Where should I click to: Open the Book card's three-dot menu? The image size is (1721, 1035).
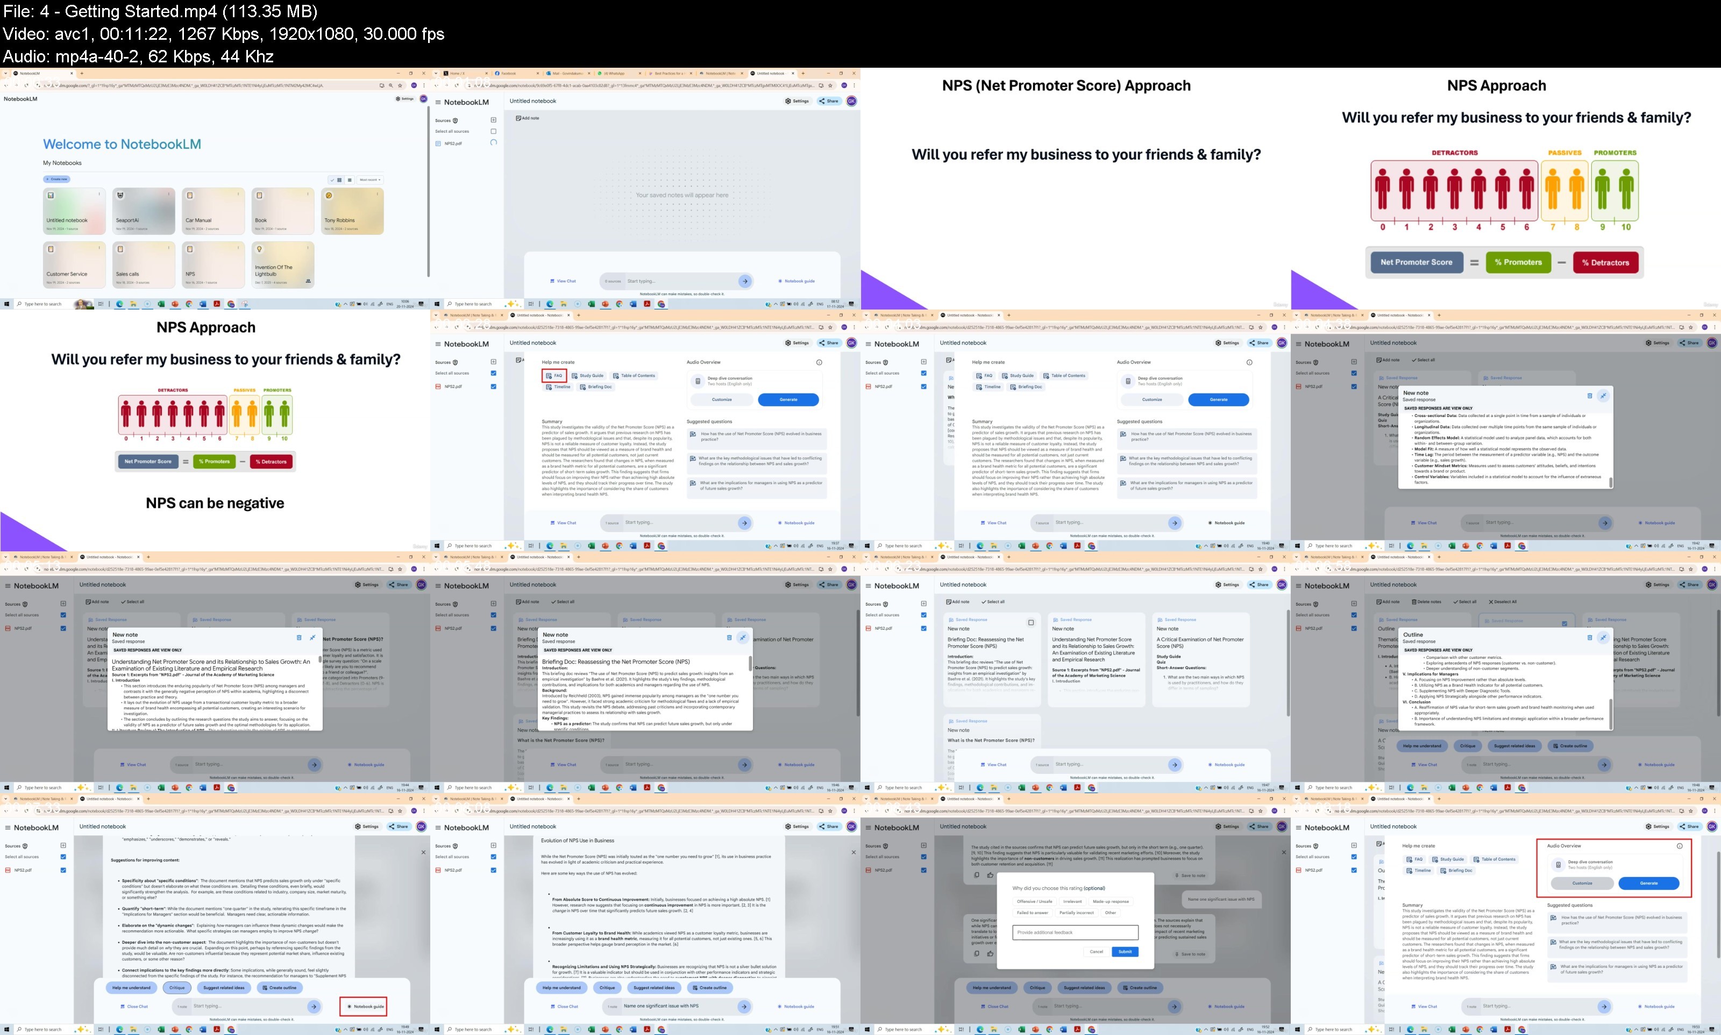[308, 194]
